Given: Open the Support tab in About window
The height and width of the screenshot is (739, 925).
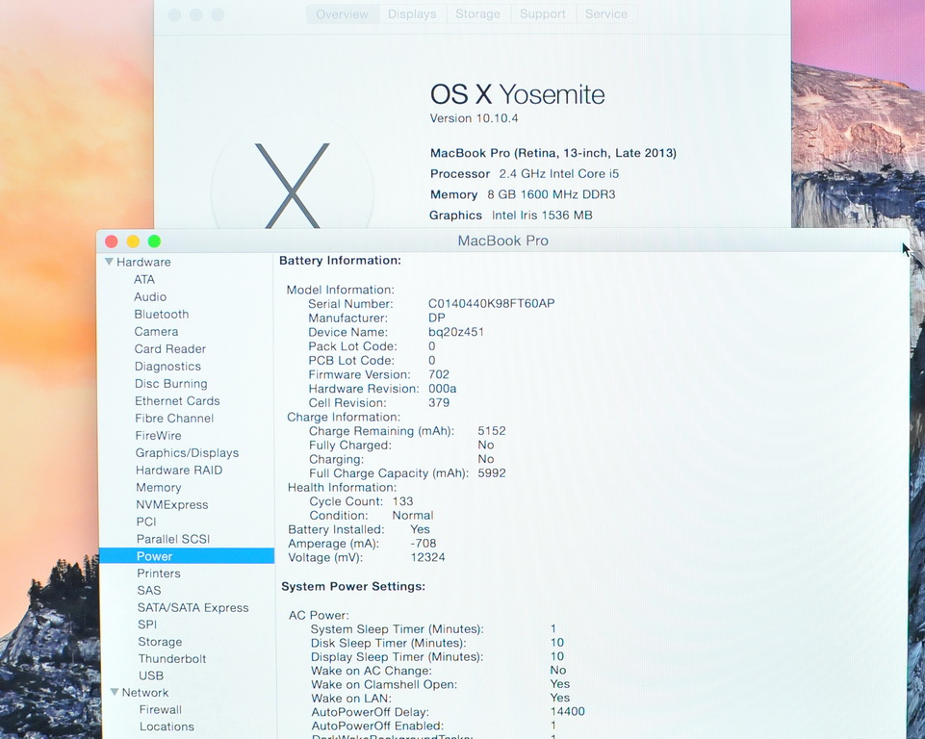Looking at the screenshot, I should [543, 14].
